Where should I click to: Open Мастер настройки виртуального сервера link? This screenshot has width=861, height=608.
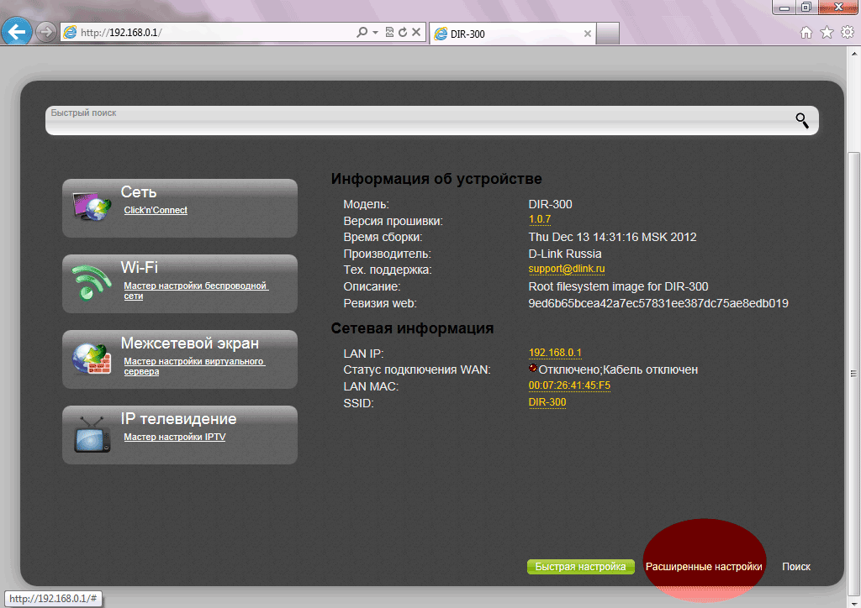pos(194,366)
